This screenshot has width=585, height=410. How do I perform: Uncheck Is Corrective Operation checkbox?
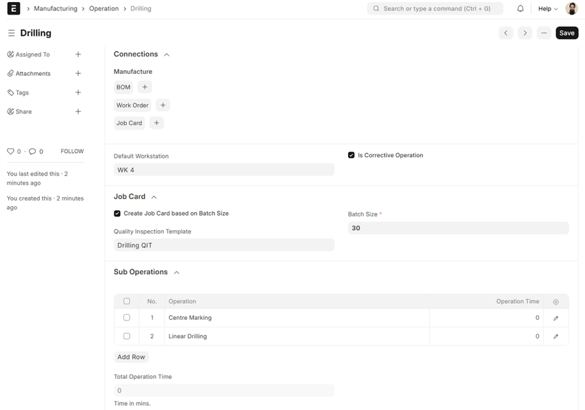(x=351, y=156)
